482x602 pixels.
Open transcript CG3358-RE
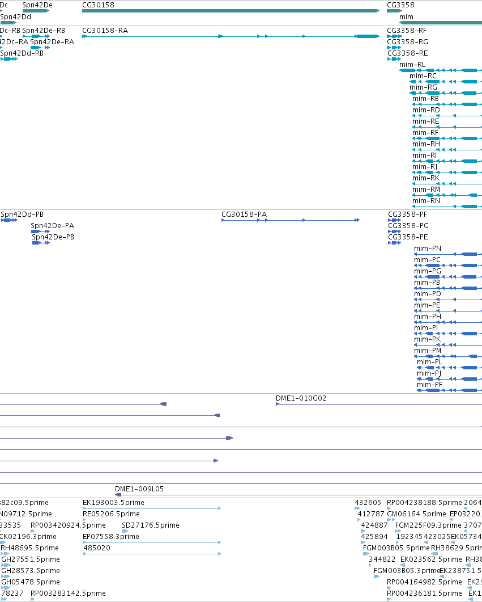[407, 53]
